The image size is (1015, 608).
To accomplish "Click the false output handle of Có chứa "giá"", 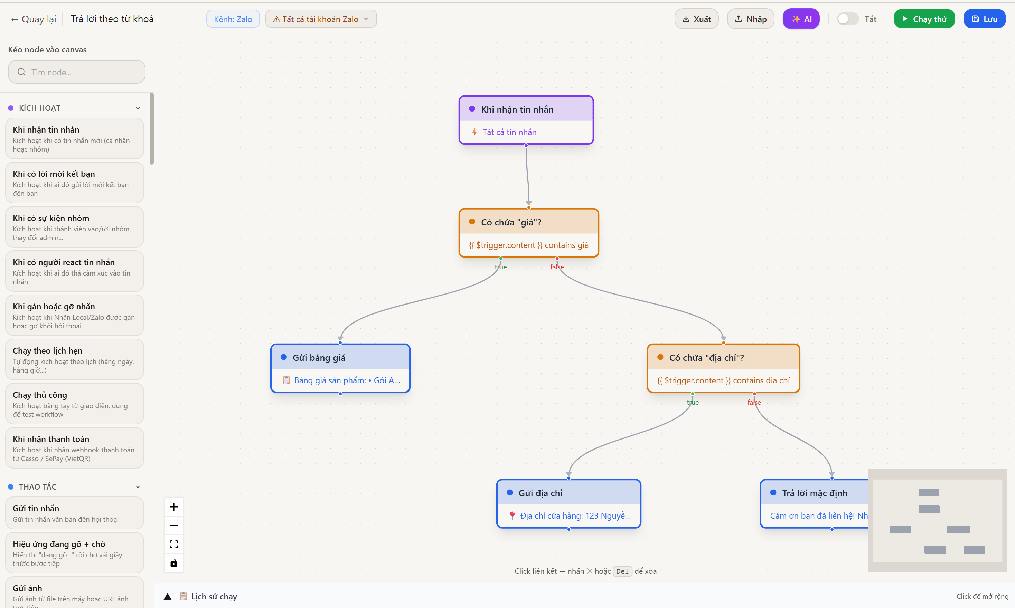I will tap(557, 259).
